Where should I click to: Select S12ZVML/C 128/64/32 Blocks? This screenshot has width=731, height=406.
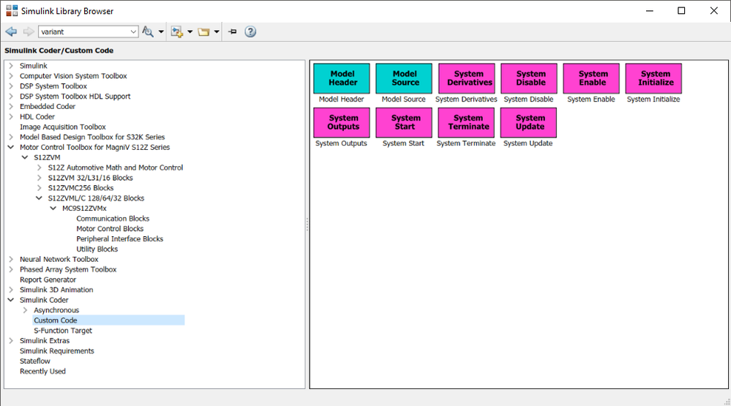96,198
